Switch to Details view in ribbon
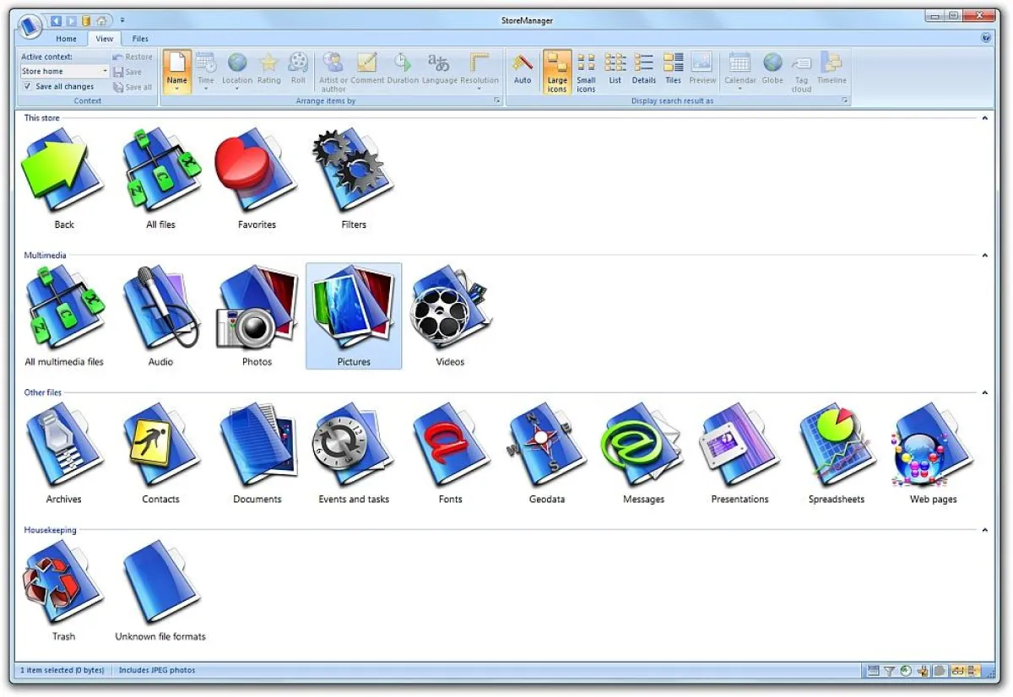Viewport: 1013px width, 697px height. coord(644,69)
